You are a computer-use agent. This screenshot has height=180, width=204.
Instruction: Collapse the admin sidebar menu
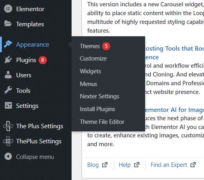pos(35,157)
